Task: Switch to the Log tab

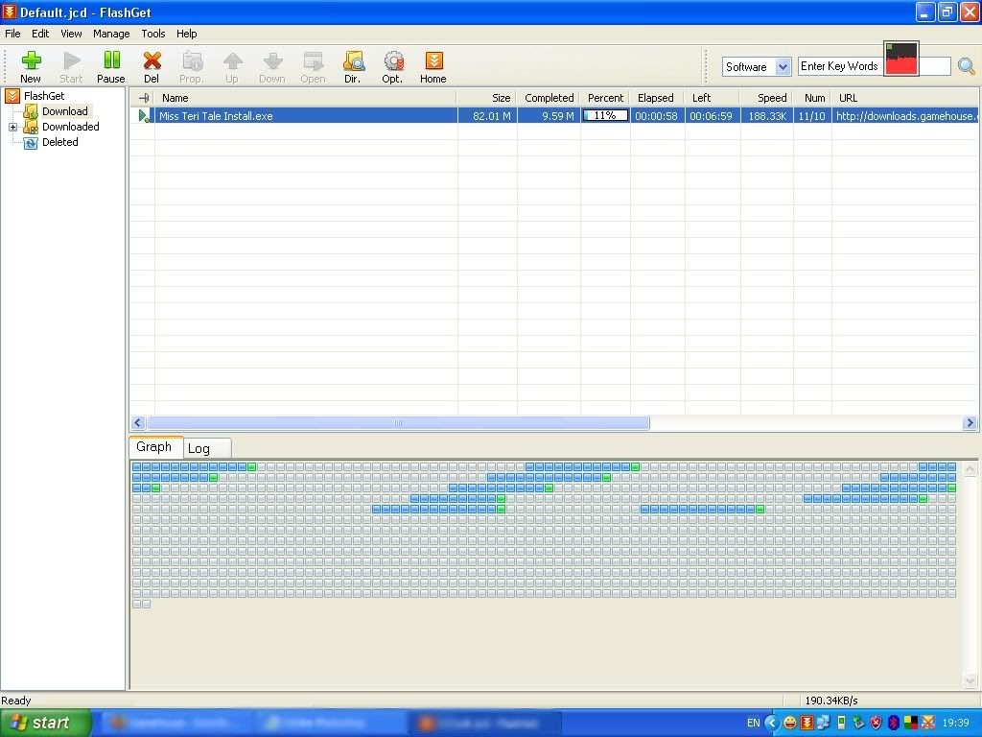Action: coord(207,448)
